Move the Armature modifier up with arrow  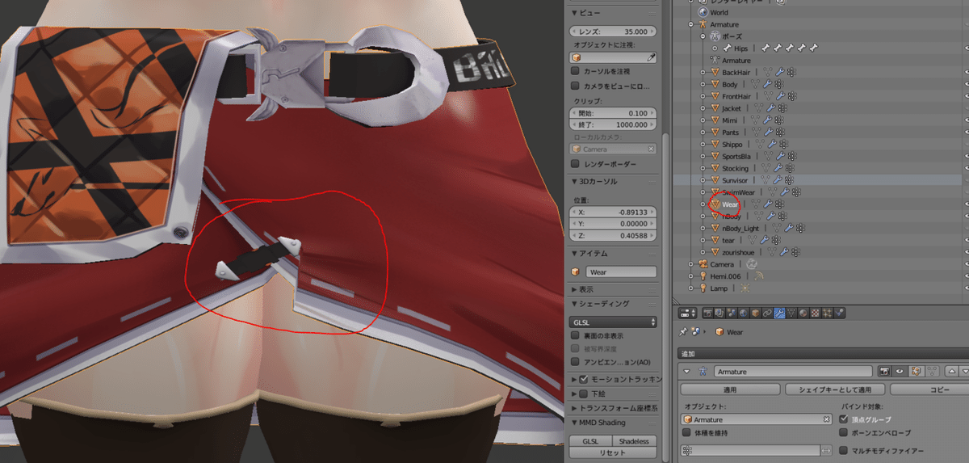pyautogui.click(x=952, y=372)
